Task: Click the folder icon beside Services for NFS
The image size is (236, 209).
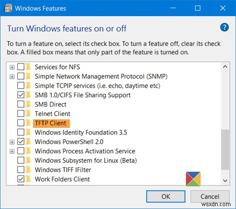Action: pyautogui.click(x=28, y=67)
